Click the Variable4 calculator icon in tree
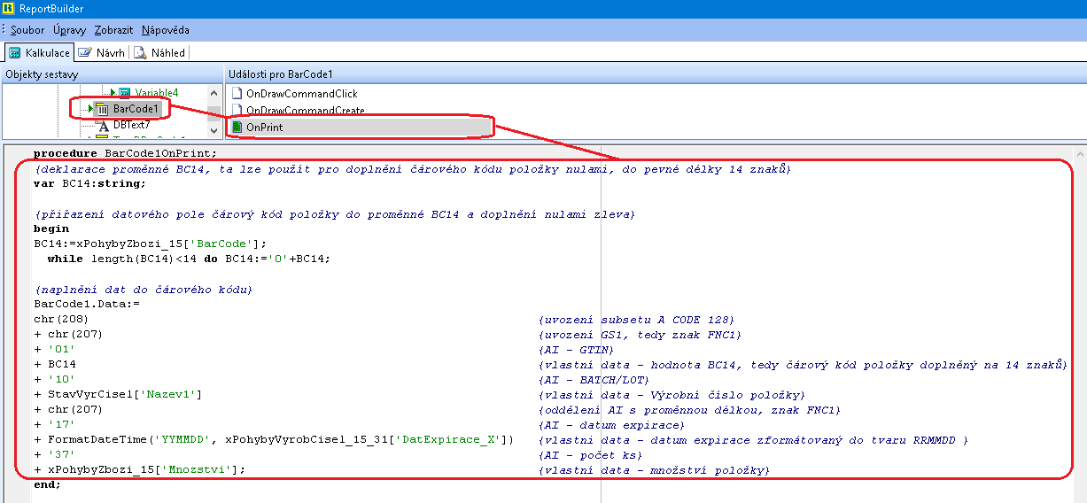This screenshot has height=503, width=1087. click(125, 93)
